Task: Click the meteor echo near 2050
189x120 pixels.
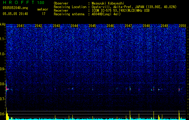Action: 179,90
